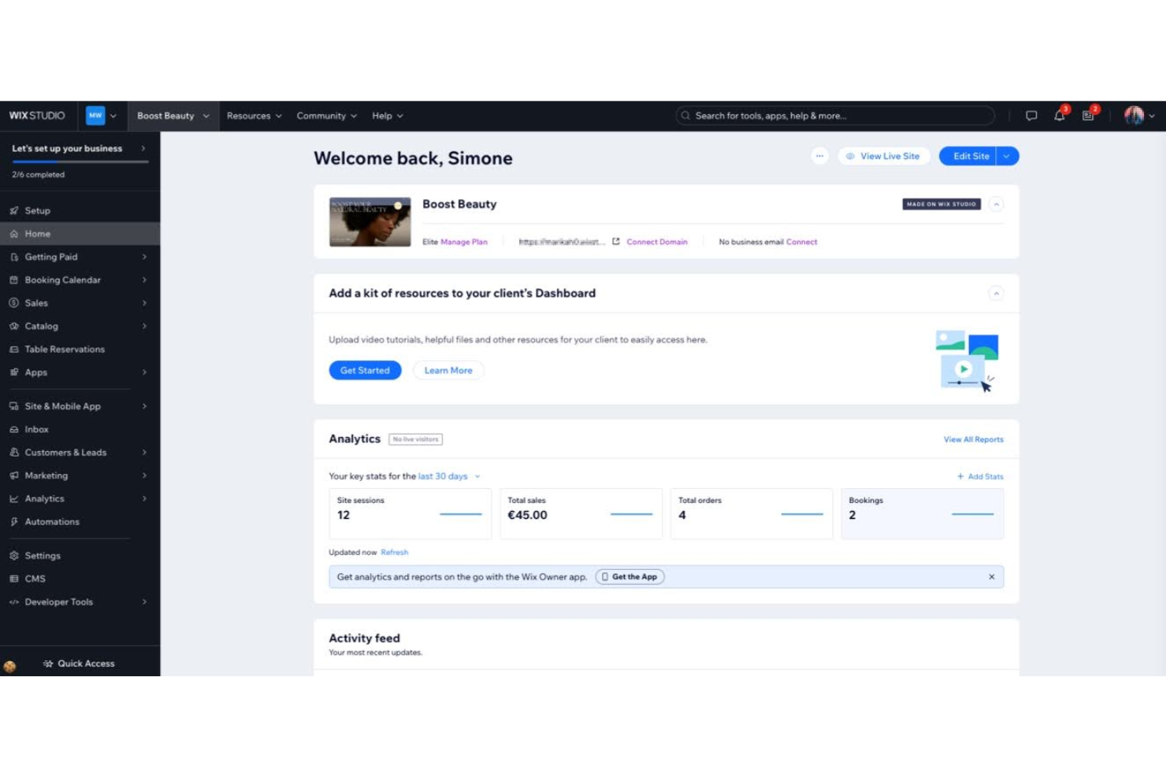The image size is (1166, 777).
Task: Click the View All Reports link
Action: pos(973,439)
